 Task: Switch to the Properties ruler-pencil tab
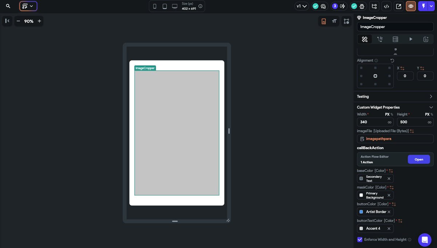[x=365, y=39]
